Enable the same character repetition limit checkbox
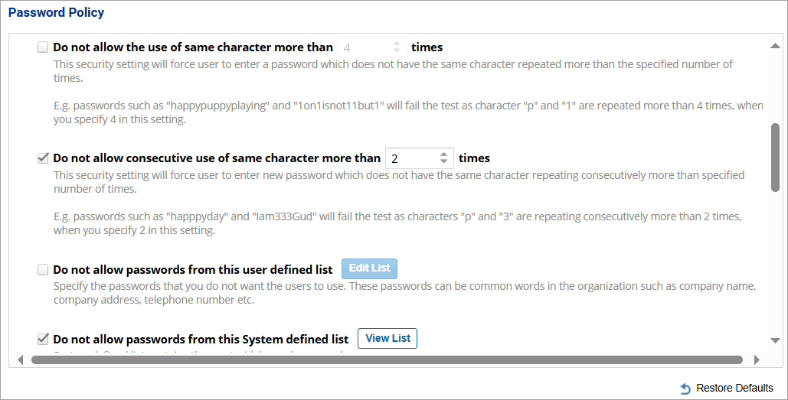The image size is (788, 400). click(43, 47)
